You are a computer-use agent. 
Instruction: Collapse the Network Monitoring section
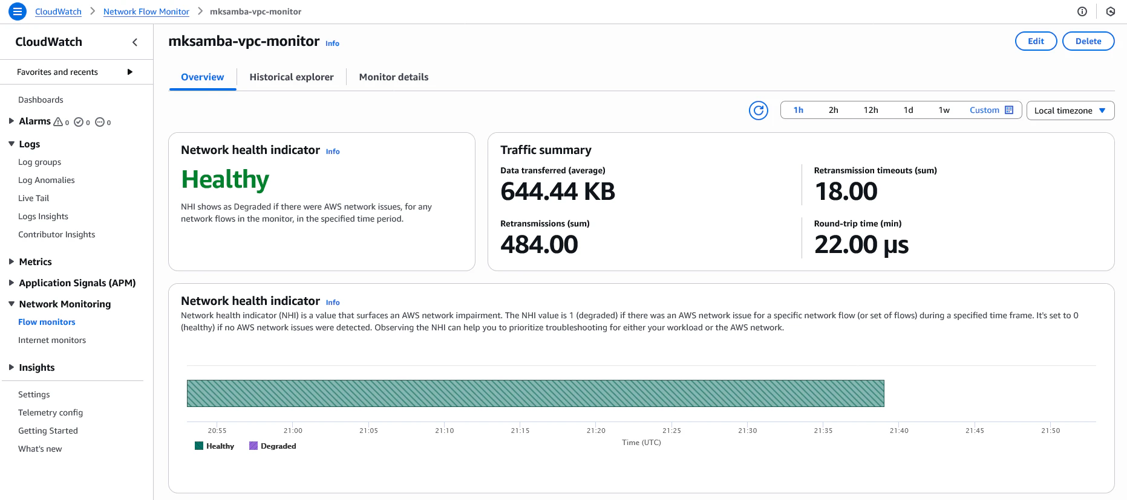pyautogui.click(x=11, y=304)
